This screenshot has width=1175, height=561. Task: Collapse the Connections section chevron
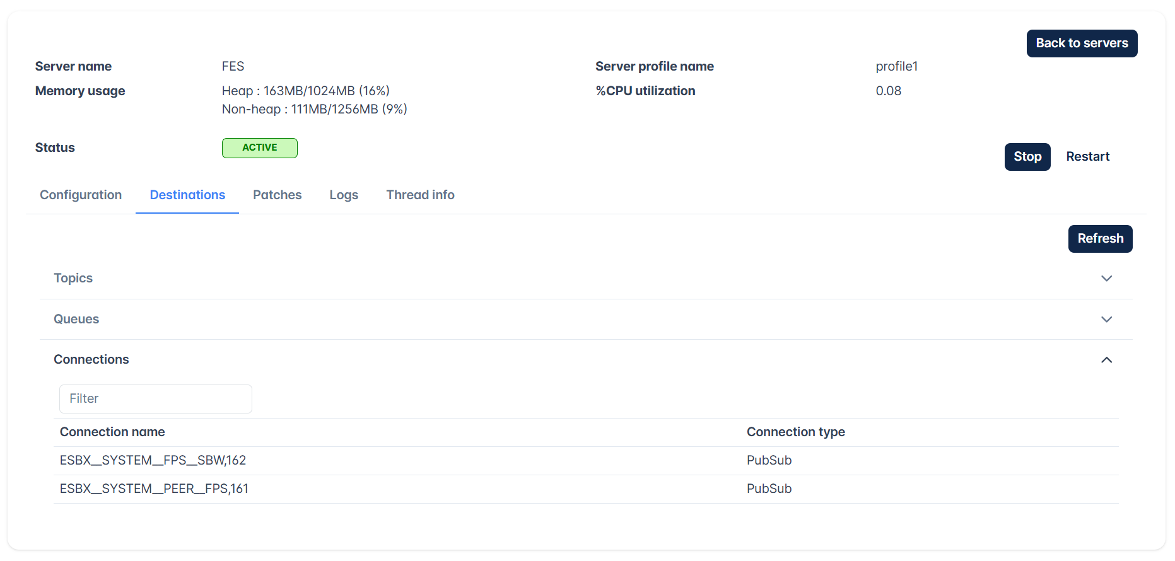1106,360
